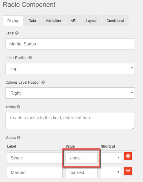Image resolution: width=143 pixels, height=182 pixels.
Task: Switch to the Validation tab
Action: 53,21
